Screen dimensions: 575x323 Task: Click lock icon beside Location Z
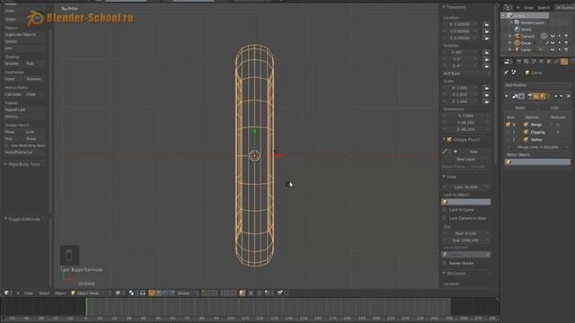(486, 38)
